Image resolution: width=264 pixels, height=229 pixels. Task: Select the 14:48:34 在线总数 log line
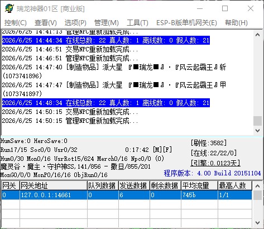coord(106,103)
